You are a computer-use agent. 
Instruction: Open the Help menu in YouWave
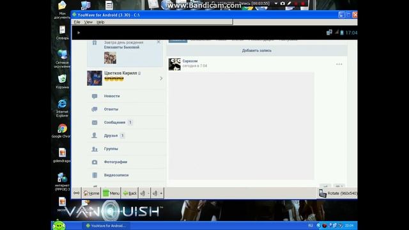click(100, 22)
